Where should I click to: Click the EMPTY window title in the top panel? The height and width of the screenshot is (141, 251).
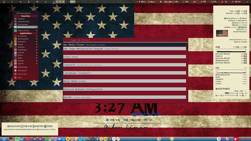pyautogui.click(x=72, y=2)
